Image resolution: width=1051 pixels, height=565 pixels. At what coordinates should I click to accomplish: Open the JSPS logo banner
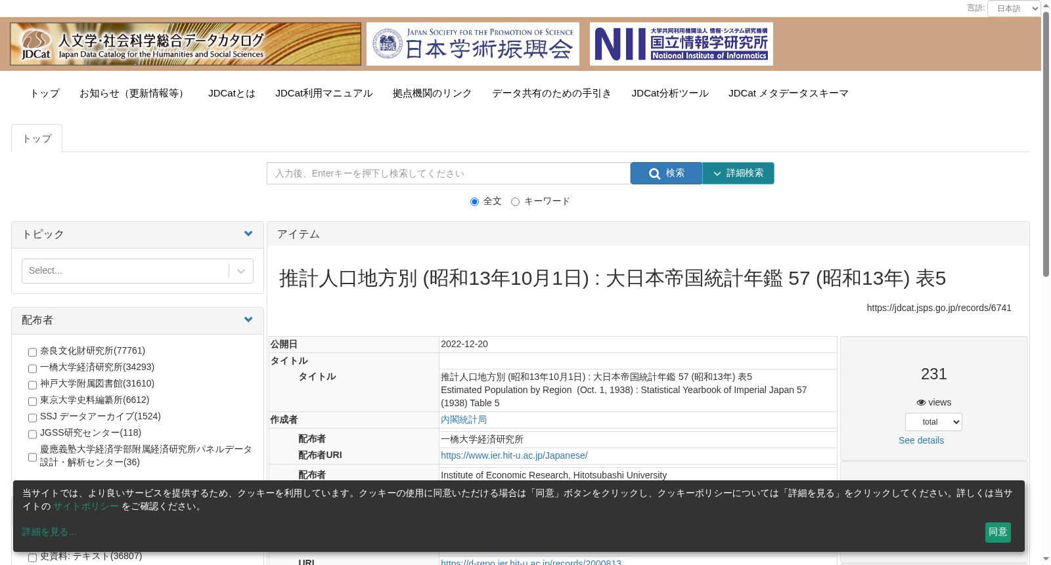[x=473, y=44]
